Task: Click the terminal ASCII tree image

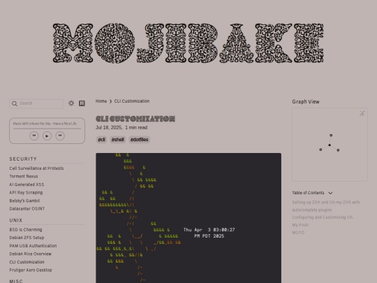Action: tap(188, 218)
